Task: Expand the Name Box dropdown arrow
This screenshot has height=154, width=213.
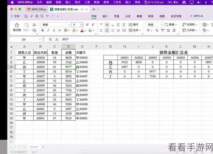Action: [x=40, y=39]
